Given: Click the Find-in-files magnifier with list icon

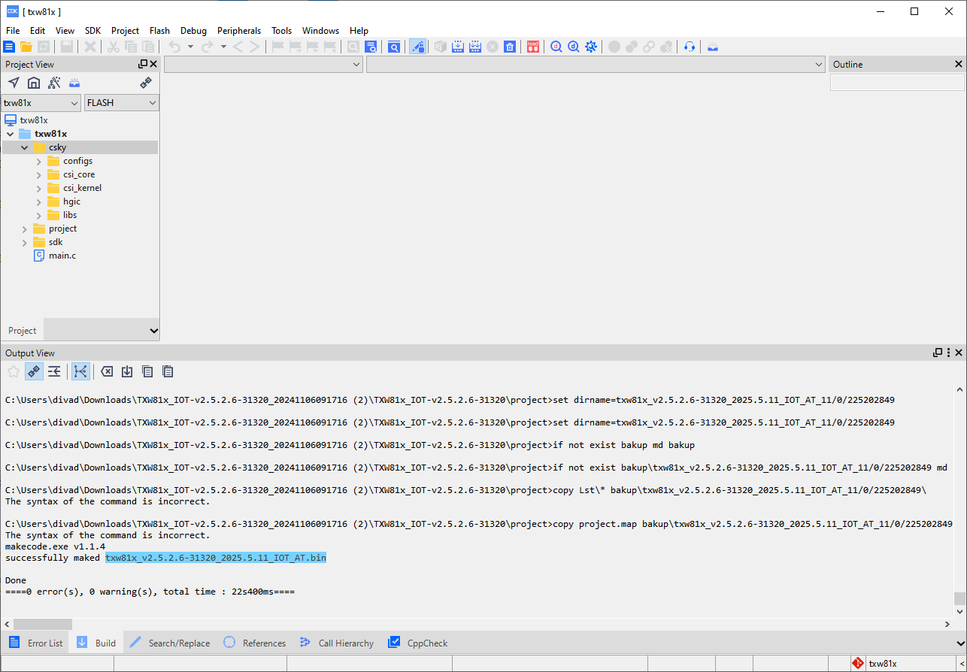Looking at the screenshot, I should pyautogui.click(x=371, y=47).
